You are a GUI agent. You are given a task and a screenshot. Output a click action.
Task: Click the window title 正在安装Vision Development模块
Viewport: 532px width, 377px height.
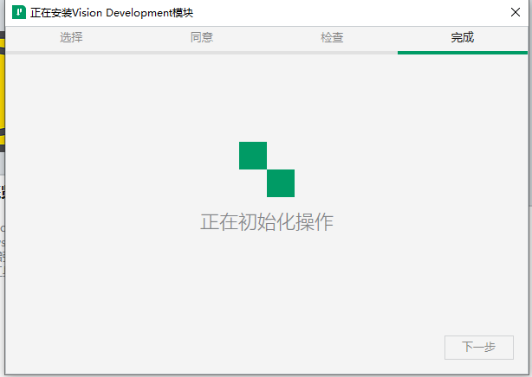[112, 13]
